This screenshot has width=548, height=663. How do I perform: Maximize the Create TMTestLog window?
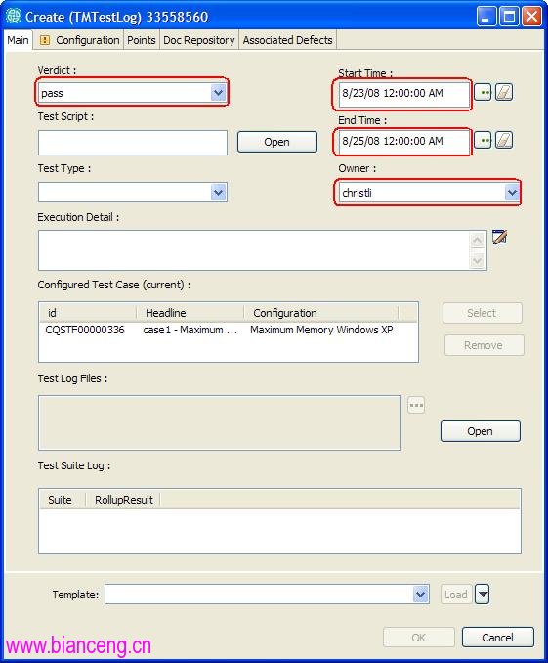point(510,17)
